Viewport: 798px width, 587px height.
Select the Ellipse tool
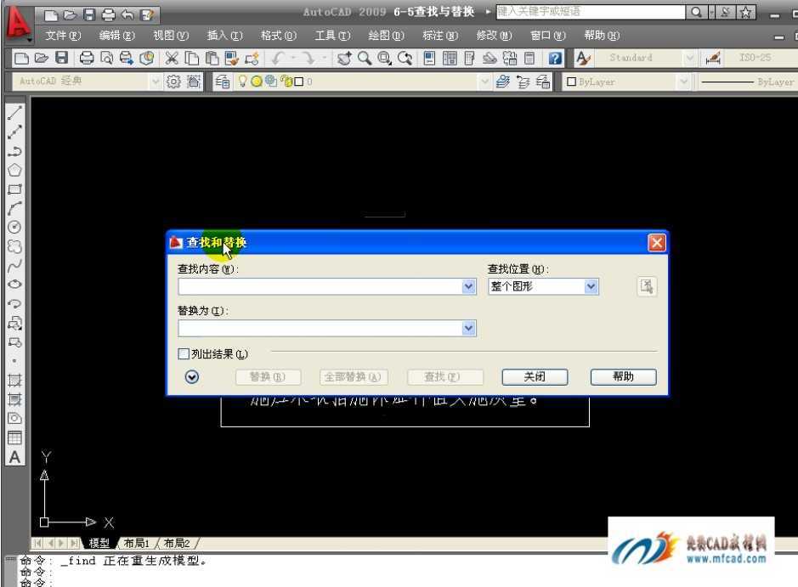pos(14,285)
